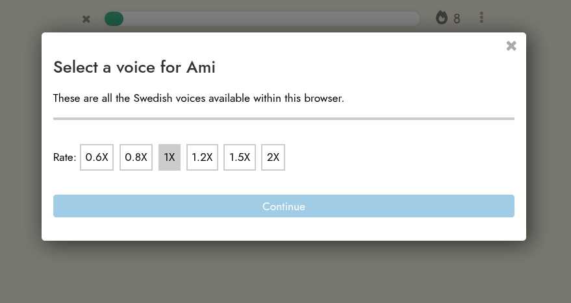Screen dimensions: 571x303
Task: Exit the lesson with top-left X
Action: pos(86,19)
